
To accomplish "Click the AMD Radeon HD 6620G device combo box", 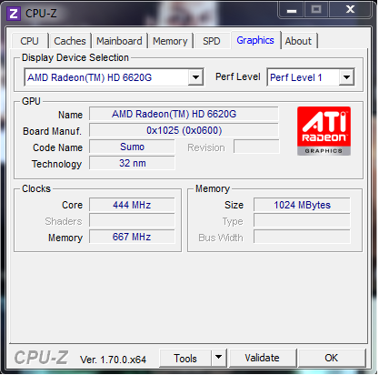I will pyautogui.click(x=114, y=77).
